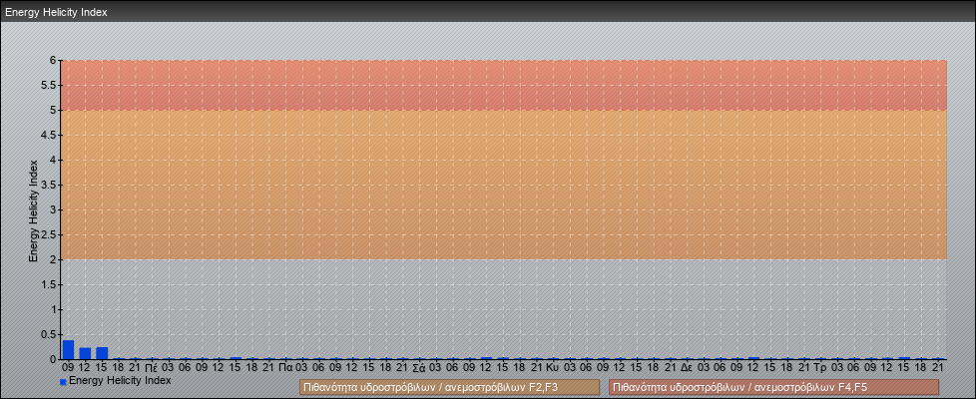Click the Energy Helicity Index legend label
Viewport: 976px width, 399px height.
120,380
